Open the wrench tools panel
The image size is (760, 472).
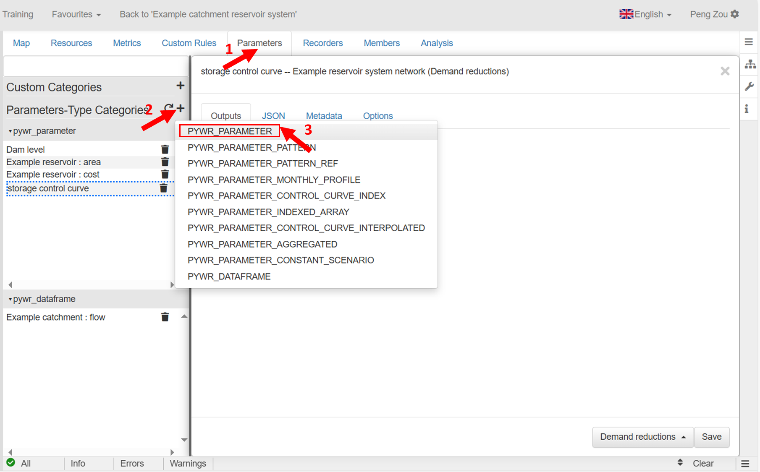(x=750, y=87)
